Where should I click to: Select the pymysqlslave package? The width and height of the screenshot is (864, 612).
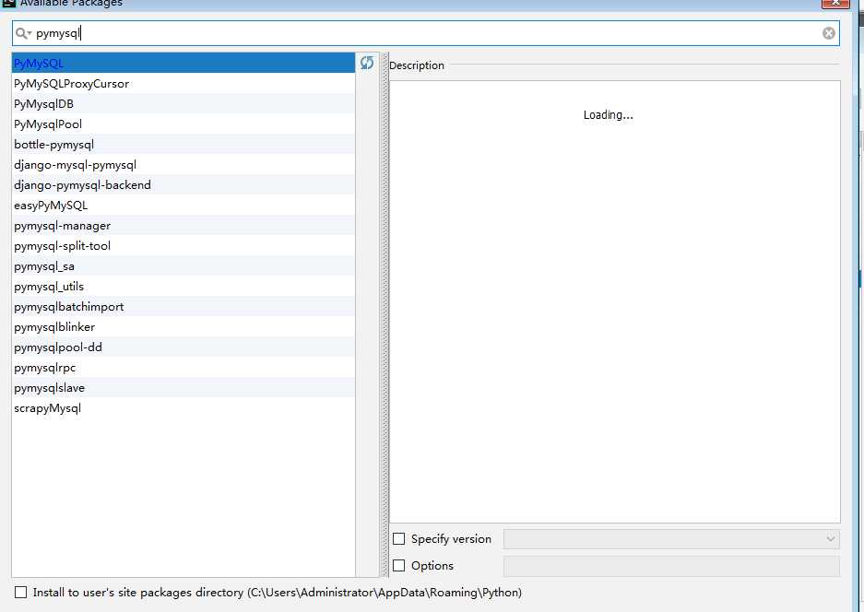pos(183,388)
